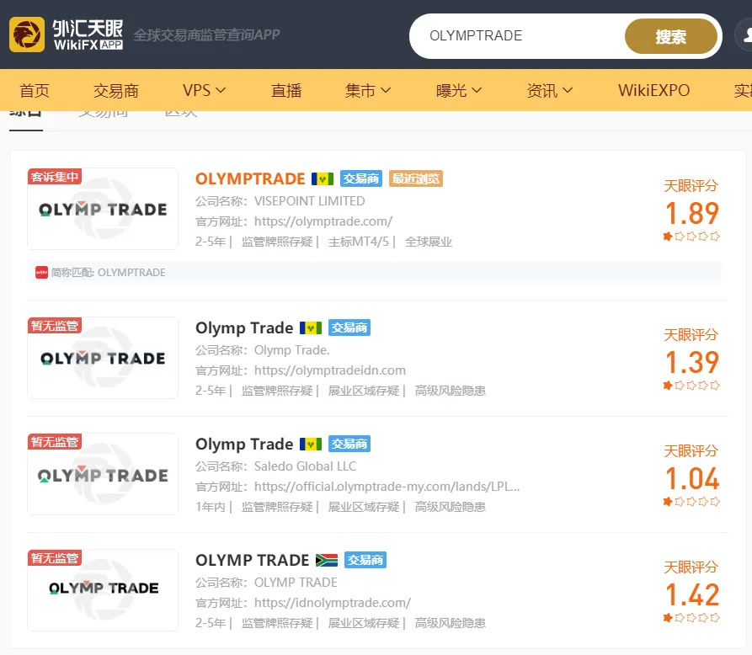Click the company name Saledo Global LLC
This screenshot has width=752, height=655.
tap(305, 466)
